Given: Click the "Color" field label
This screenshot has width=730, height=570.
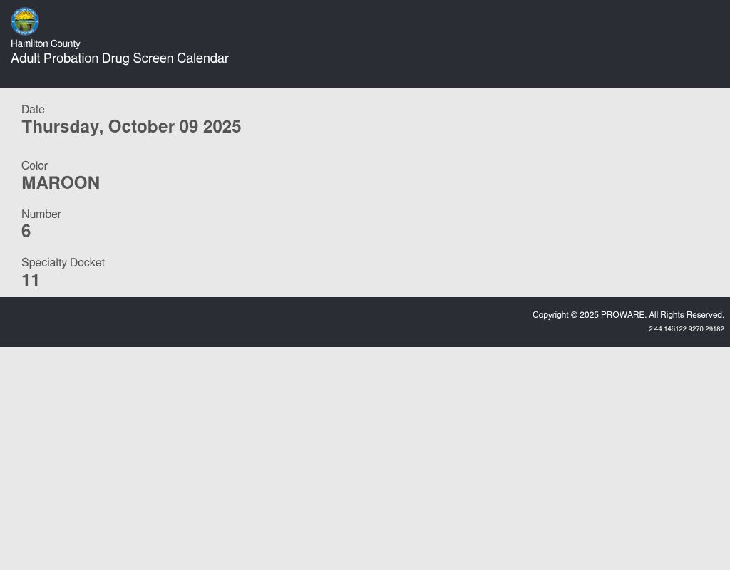Looking at the screenshot, I should (34, 166).
